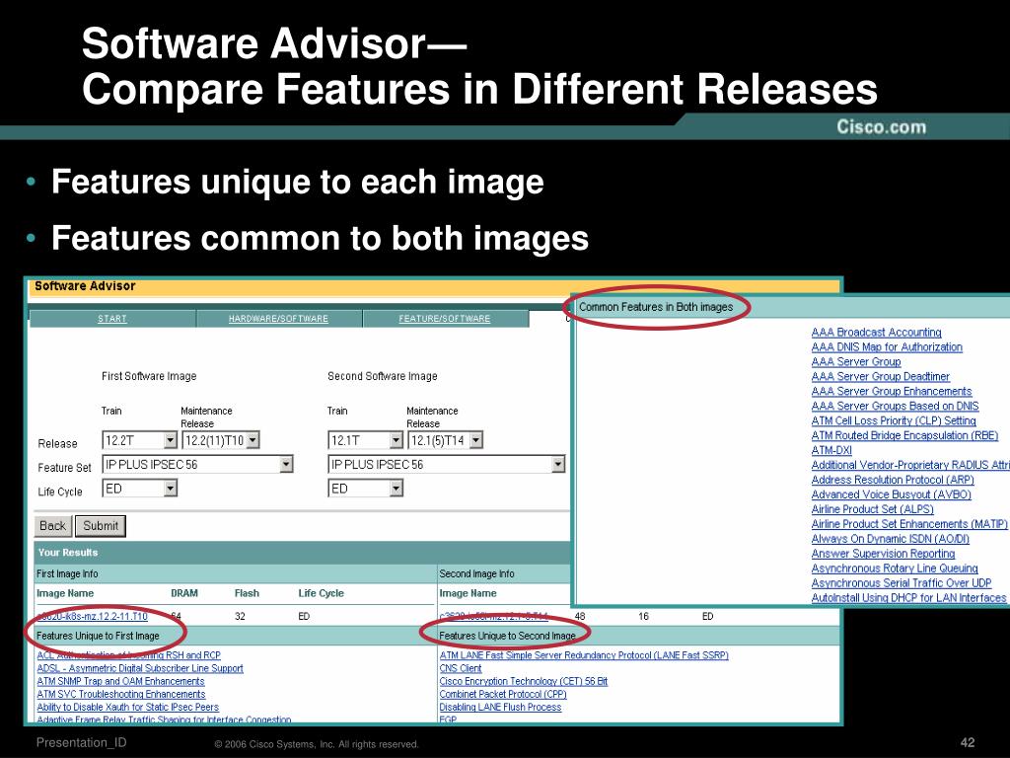
Task: Open the AAA Broadcast Accounting link
Action: [876, 332]
